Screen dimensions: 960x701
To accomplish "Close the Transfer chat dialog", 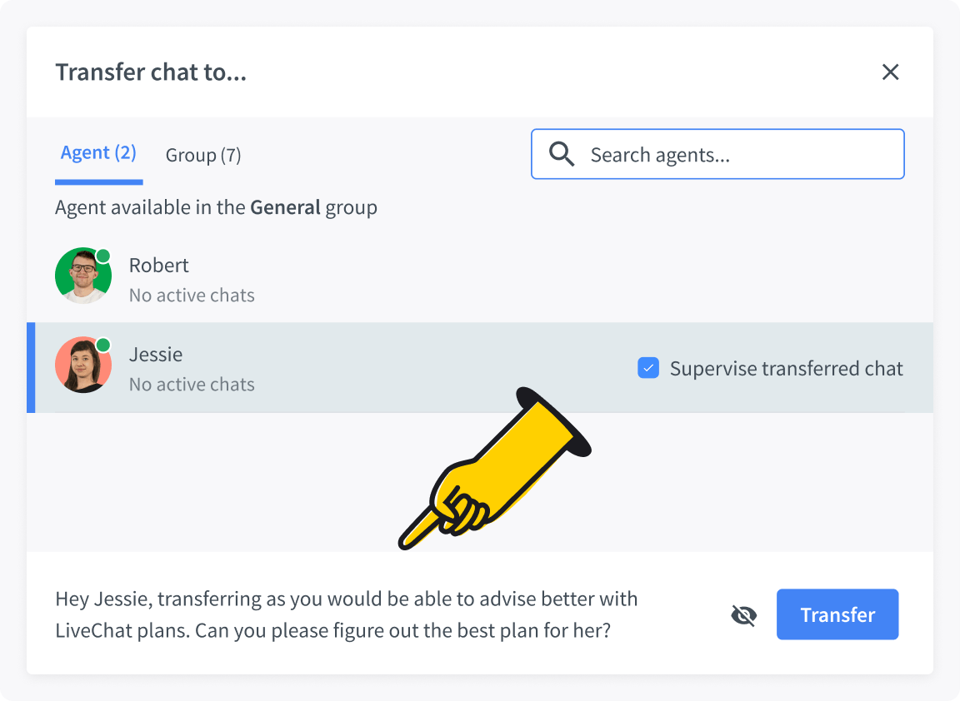I will [890, 72].
